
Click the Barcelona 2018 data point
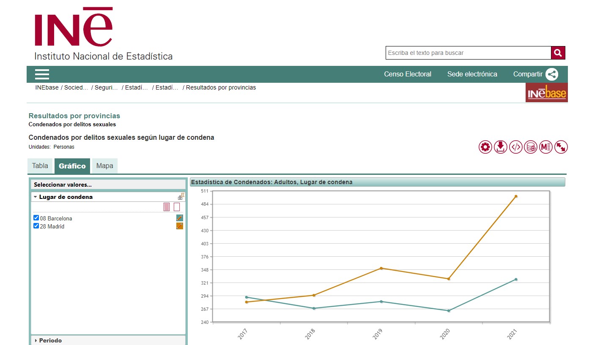pos(314,308)
